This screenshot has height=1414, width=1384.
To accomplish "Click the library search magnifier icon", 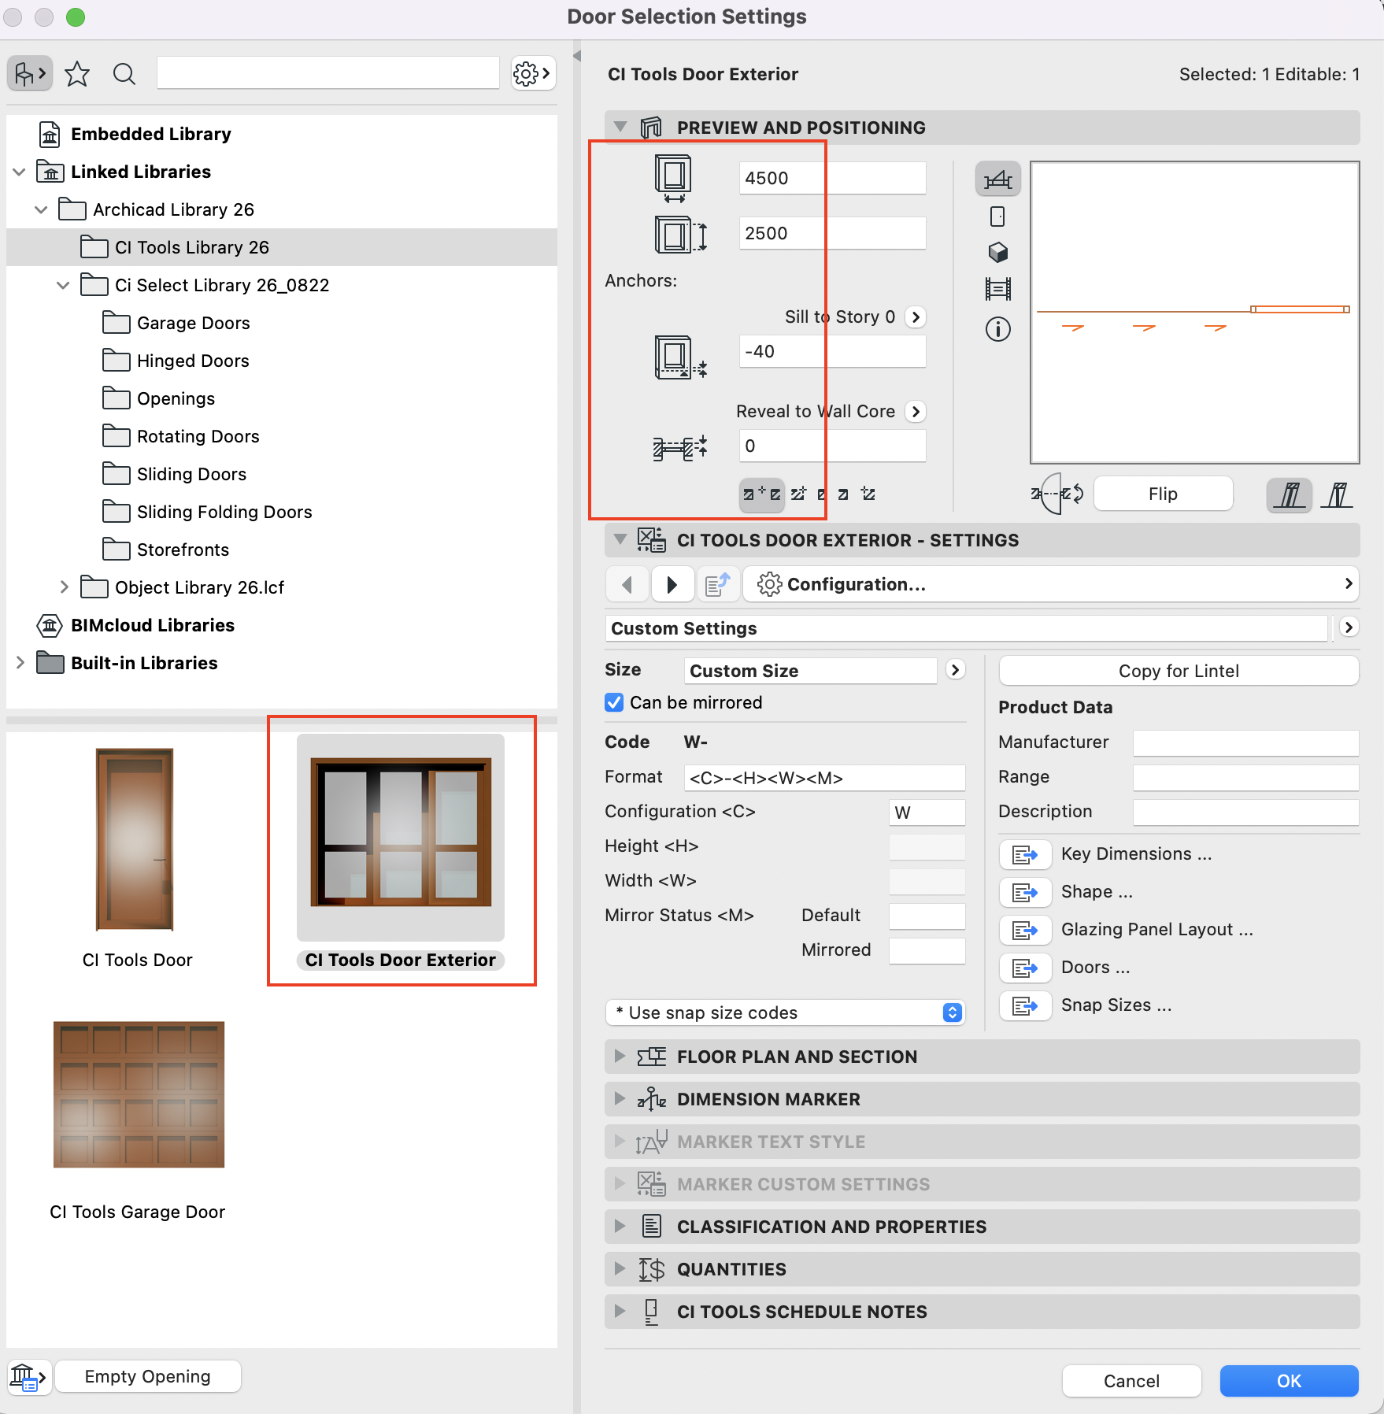I will [x=124, y=74].
